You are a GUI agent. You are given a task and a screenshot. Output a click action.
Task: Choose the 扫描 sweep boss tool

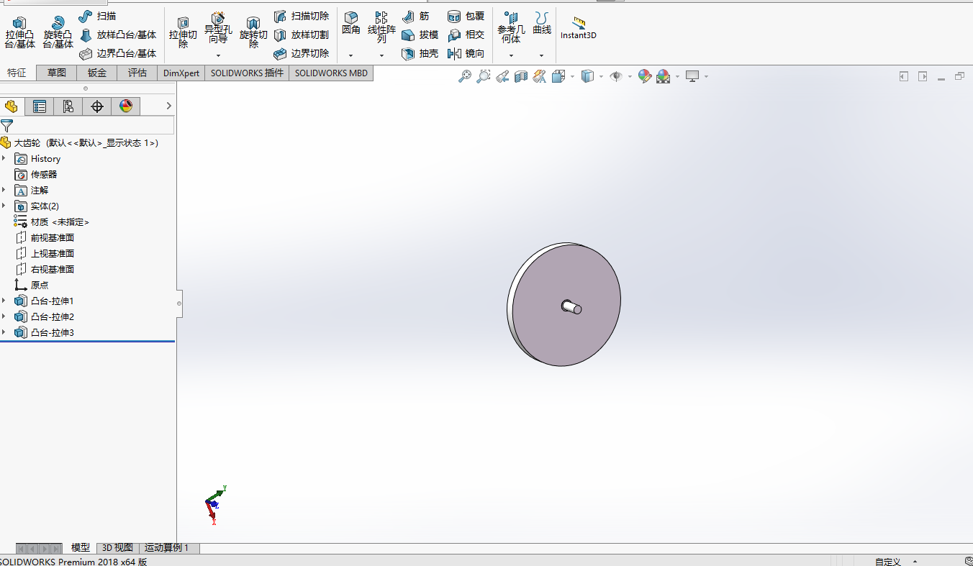click(x=97, y=16)
